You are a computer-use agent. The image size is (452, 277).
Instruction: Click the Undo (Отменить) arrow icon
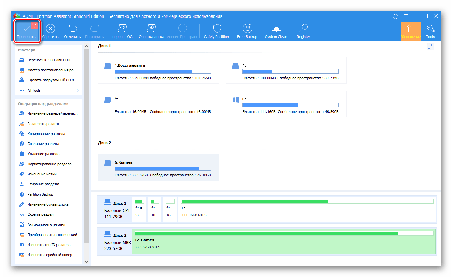tap(72, 29)
